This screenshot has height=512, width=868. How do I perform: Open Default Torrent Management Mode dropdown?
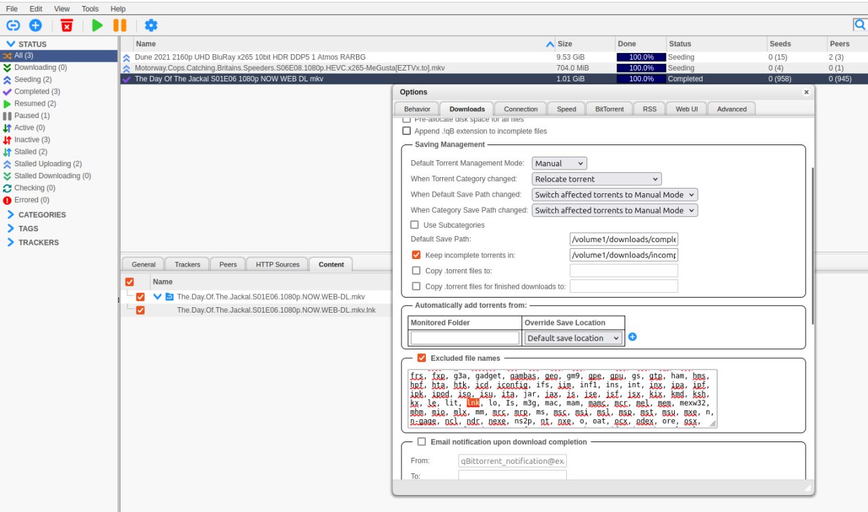[x=559, y=163]
